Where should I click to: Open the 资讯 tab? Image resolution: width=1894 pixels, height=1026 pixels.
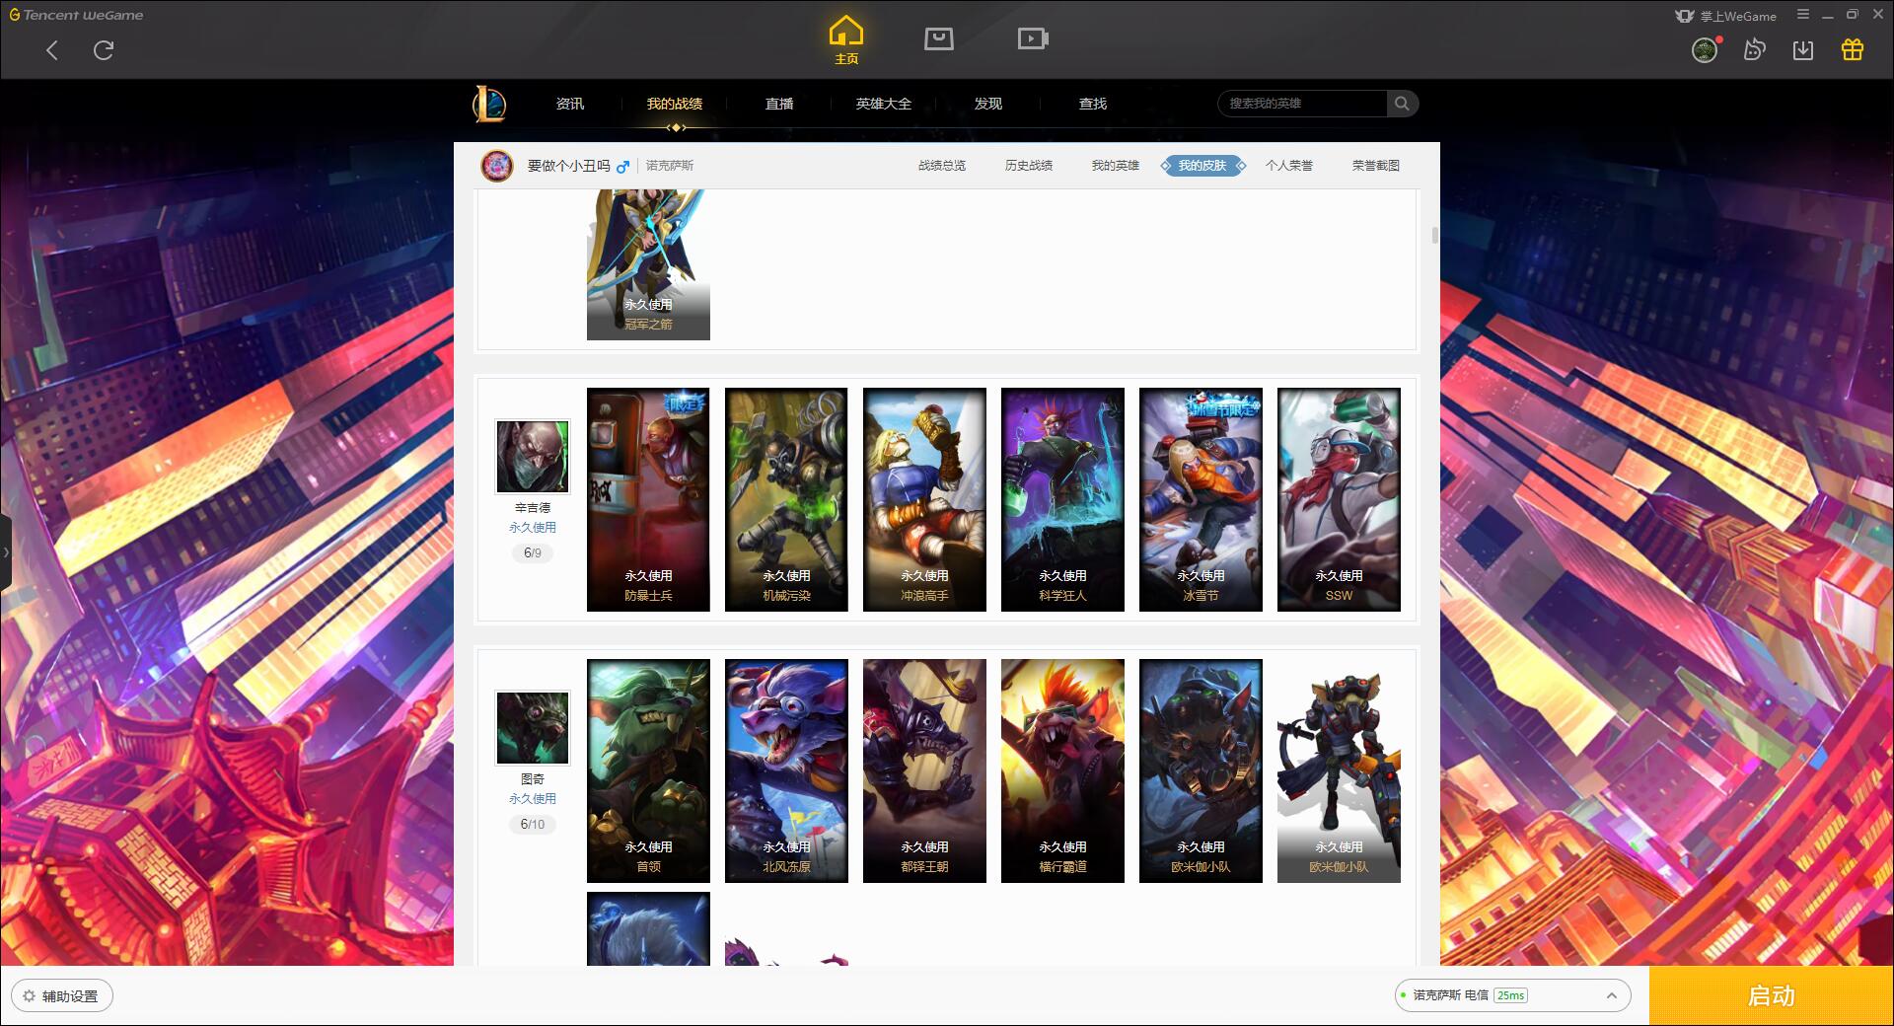[x=570, y=104]
